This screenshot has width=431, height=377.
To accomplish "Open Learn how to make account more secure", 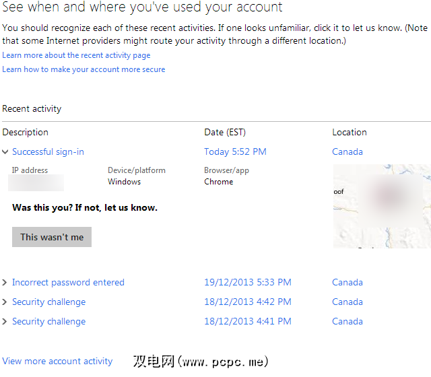I will tap(84, 69).
